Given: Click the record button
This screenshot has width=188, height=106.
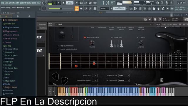Looking at the screenshot, I should [63, 3].
